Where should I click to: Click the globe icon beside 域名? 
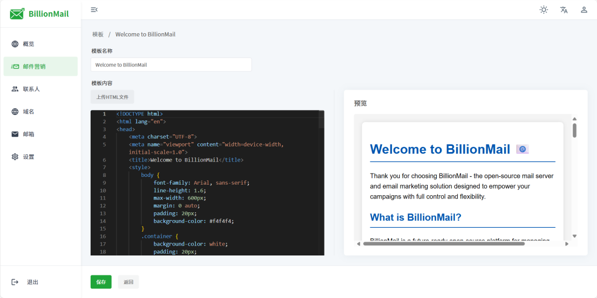[x=15, y=112]
